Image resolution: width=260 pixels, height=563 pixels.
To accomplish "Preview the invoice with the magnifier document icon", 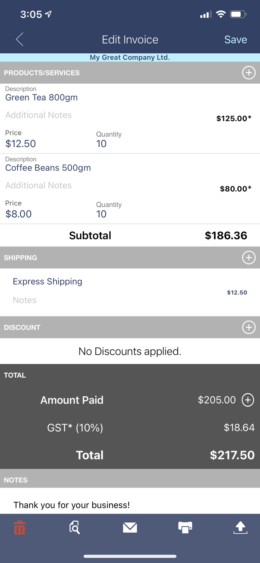I will tap(74, 527).
